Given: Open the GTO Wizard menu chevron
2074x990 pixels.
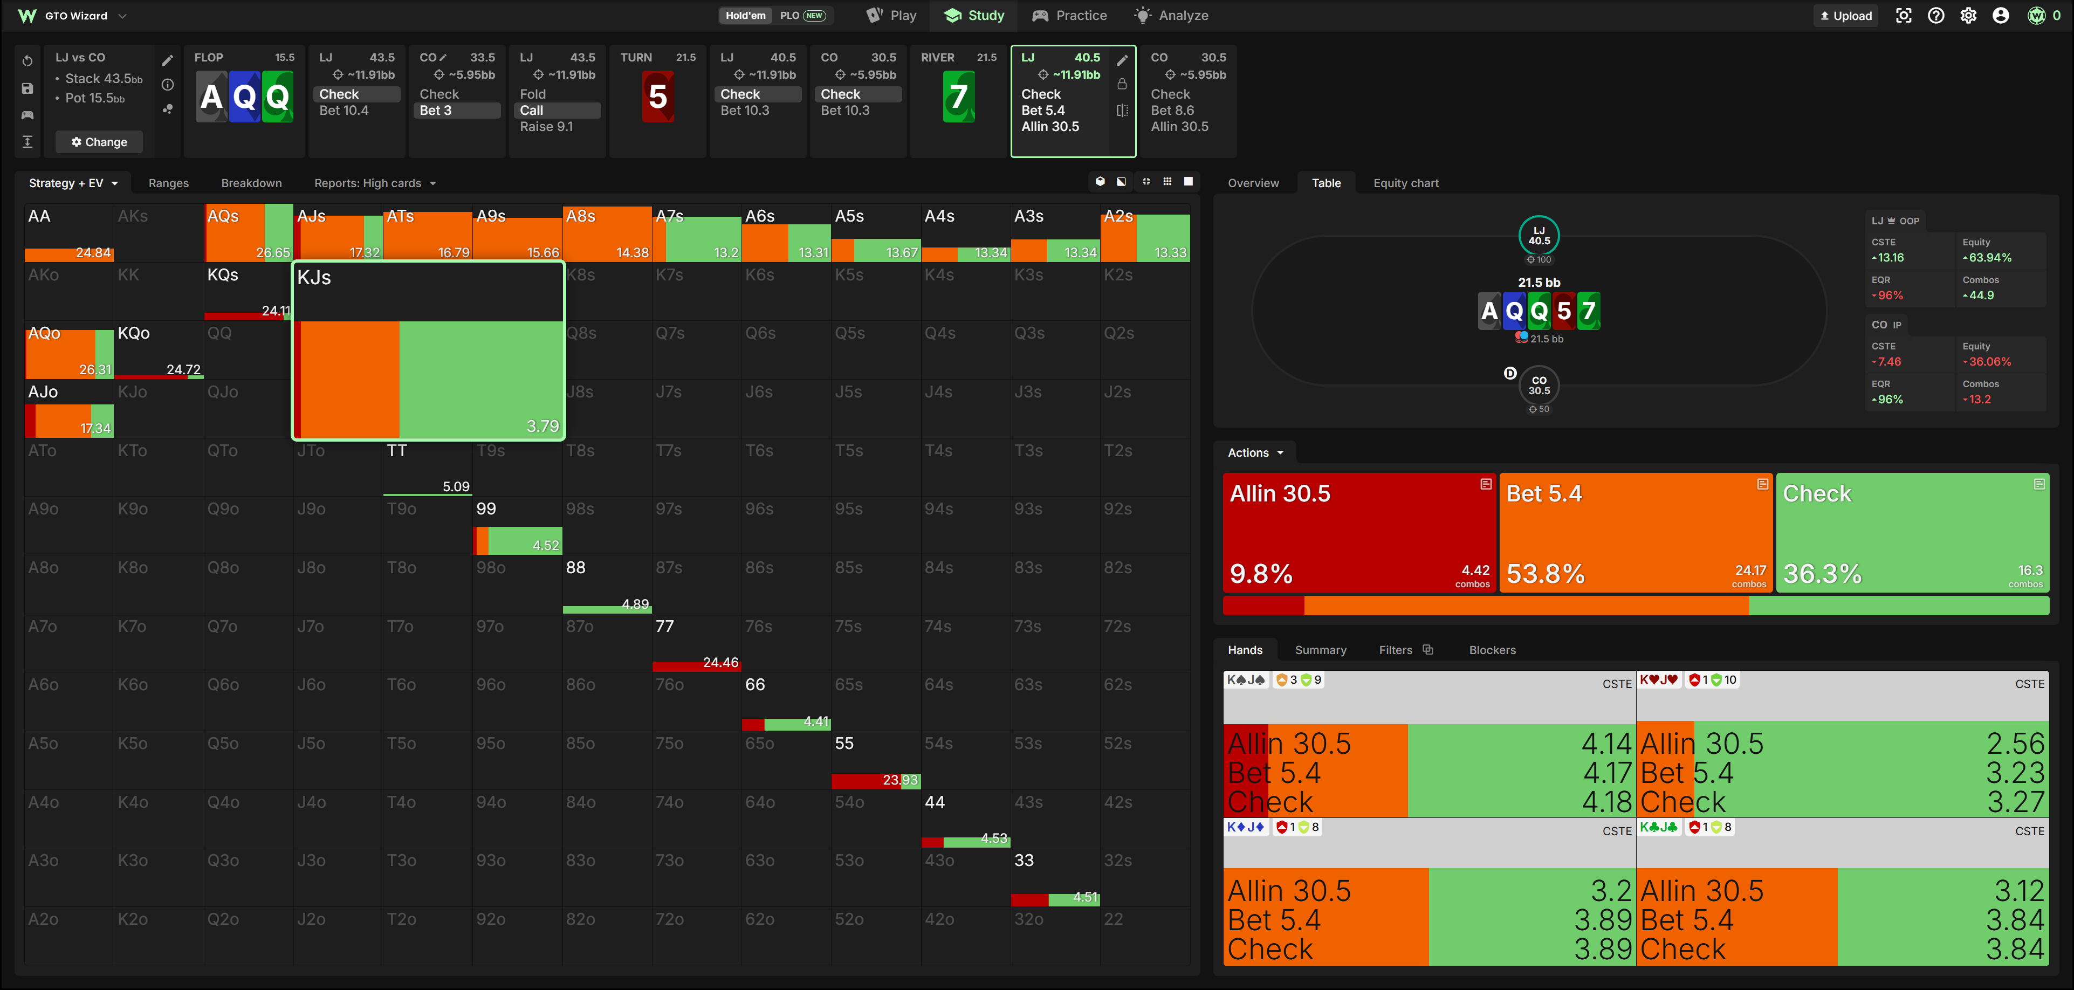Looking at the screenshot, I should point(122,15).
